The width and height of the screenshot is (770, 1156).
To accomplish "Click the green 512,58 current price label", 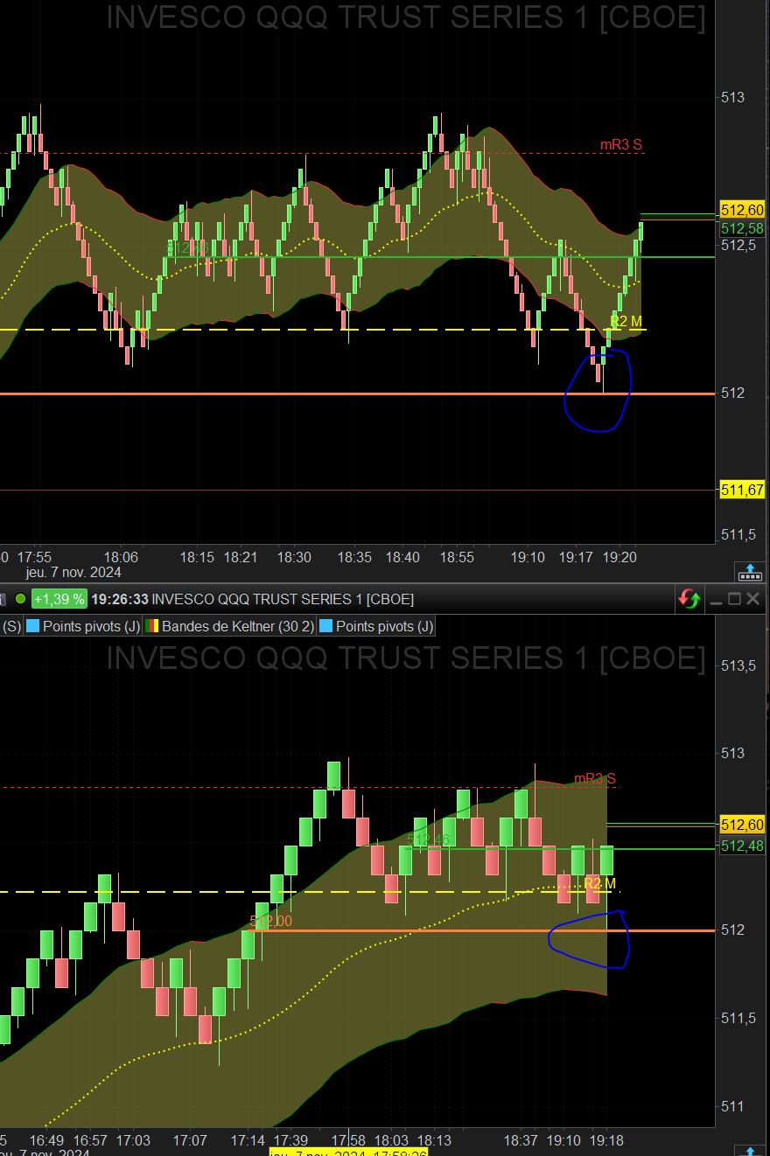I will (x=742, y=228).
